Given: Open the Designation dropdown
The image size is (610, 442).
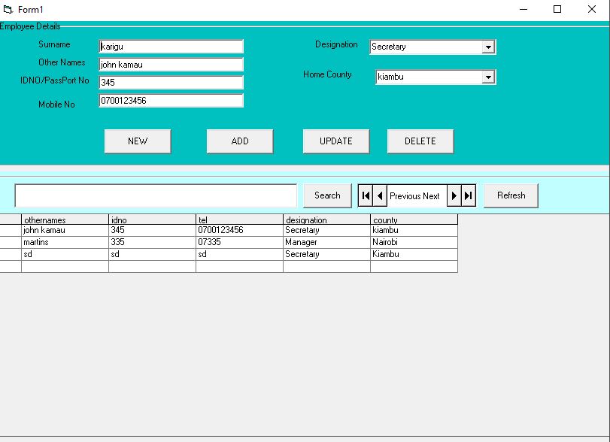Looking at the screenshot, I should click(x=488, y=47).
